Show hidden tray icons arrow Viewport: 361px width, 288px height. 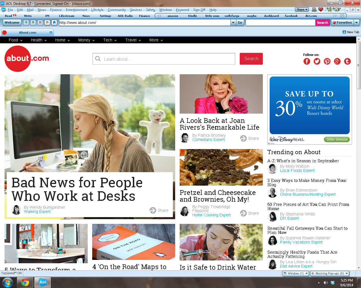[x=319, y=283]
